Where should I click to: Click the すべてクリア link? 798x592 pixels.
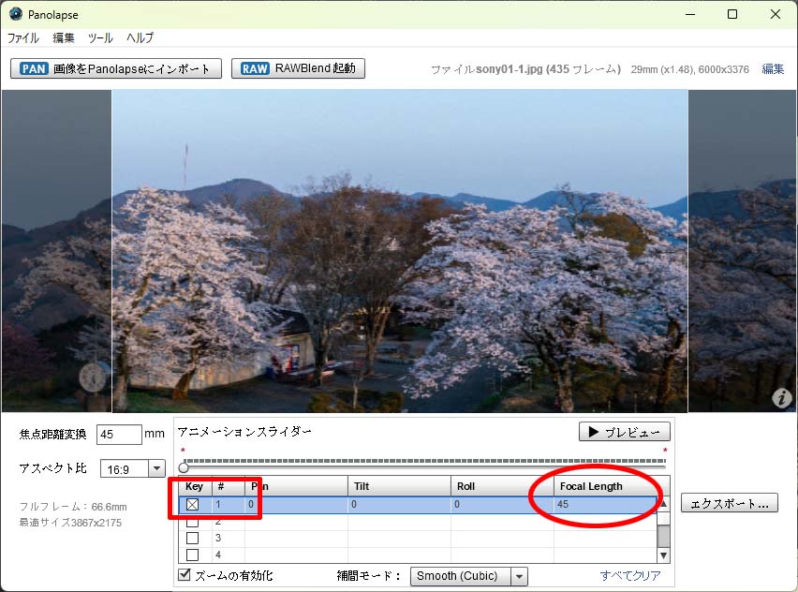630,576
